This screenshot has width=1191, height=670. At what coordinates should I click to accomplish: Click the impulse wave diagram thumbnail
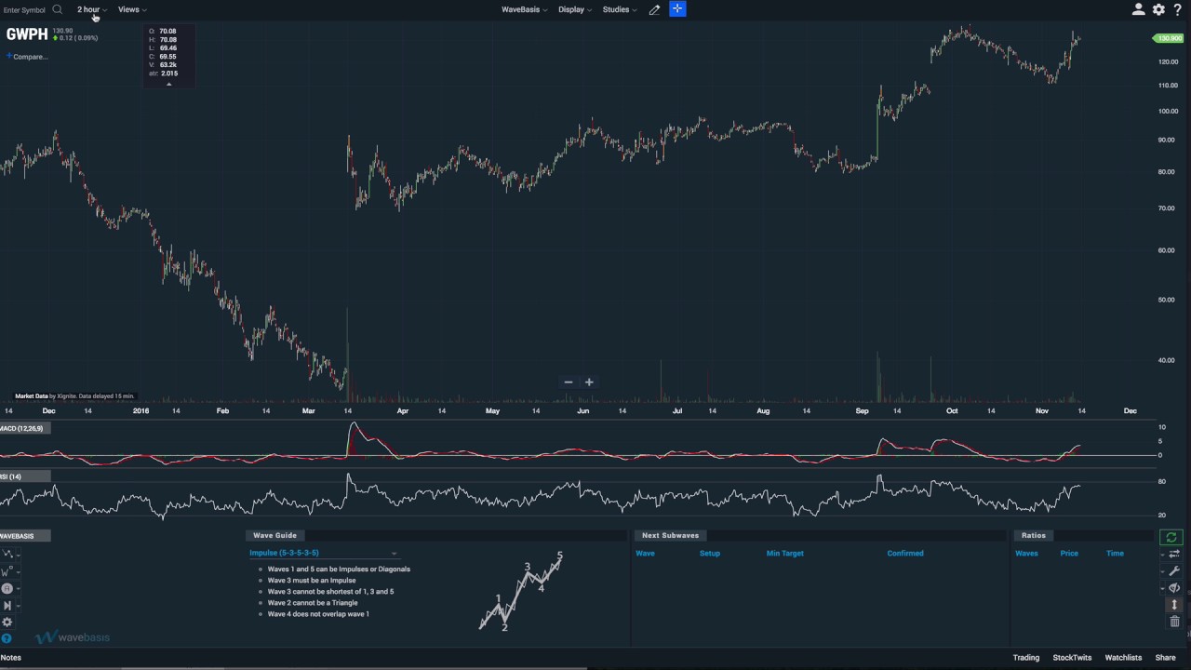click(x=522, y=591)
